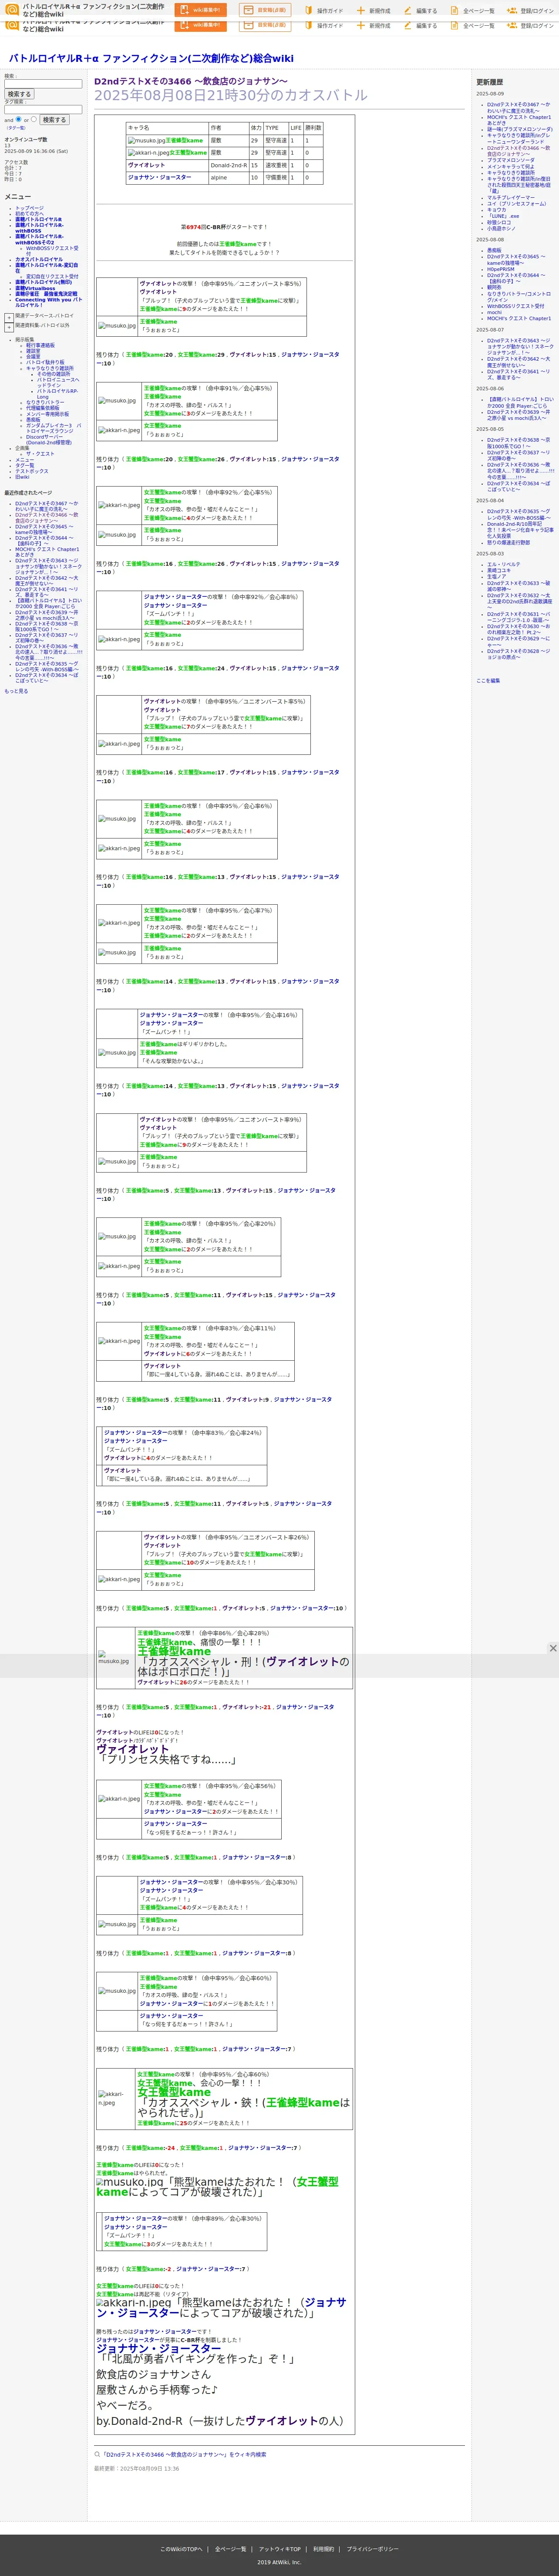
Task: Open 利用規約 footer link
Action: click(x=323, y=2549)
